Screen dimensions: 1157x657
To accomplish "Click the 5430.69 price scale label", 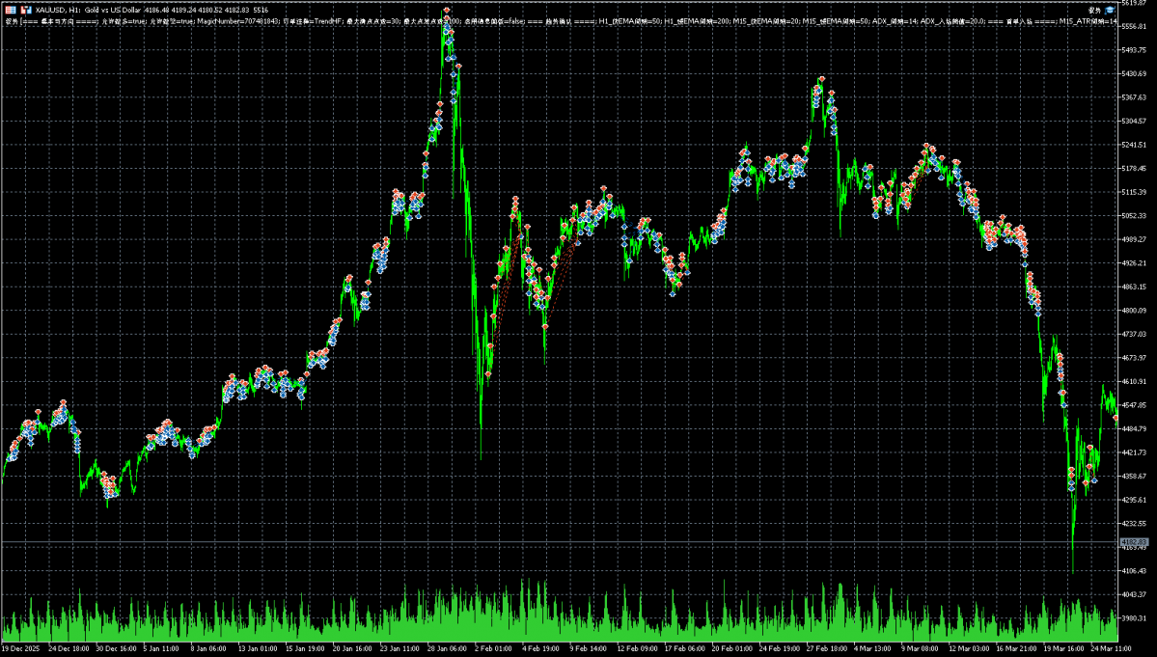I will tap(1134, 73).
